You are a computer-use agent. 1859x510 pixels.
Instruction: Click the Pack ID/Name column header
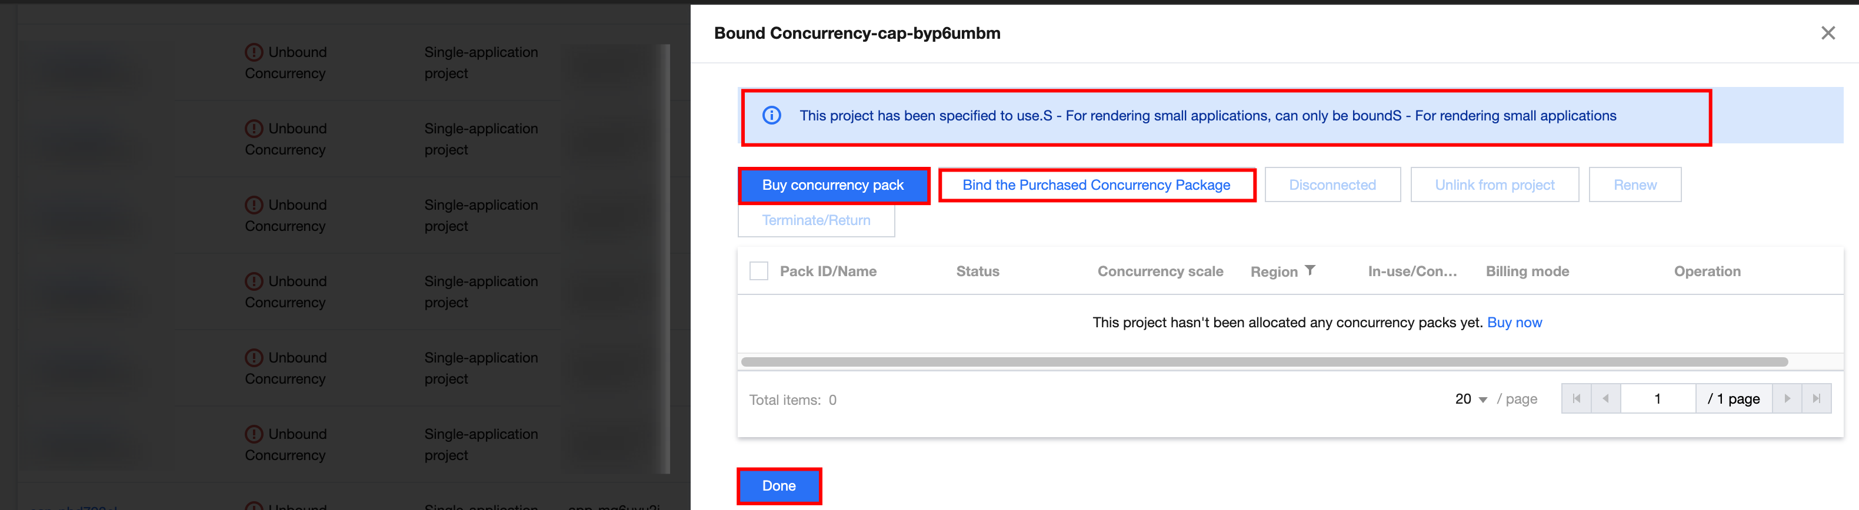[828, 271]
